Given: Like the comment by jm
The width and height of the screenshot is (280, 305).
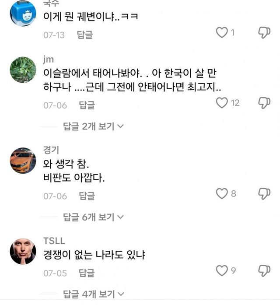Looking at the screenshot, I should pyautogui.click(x=222, y=103).
